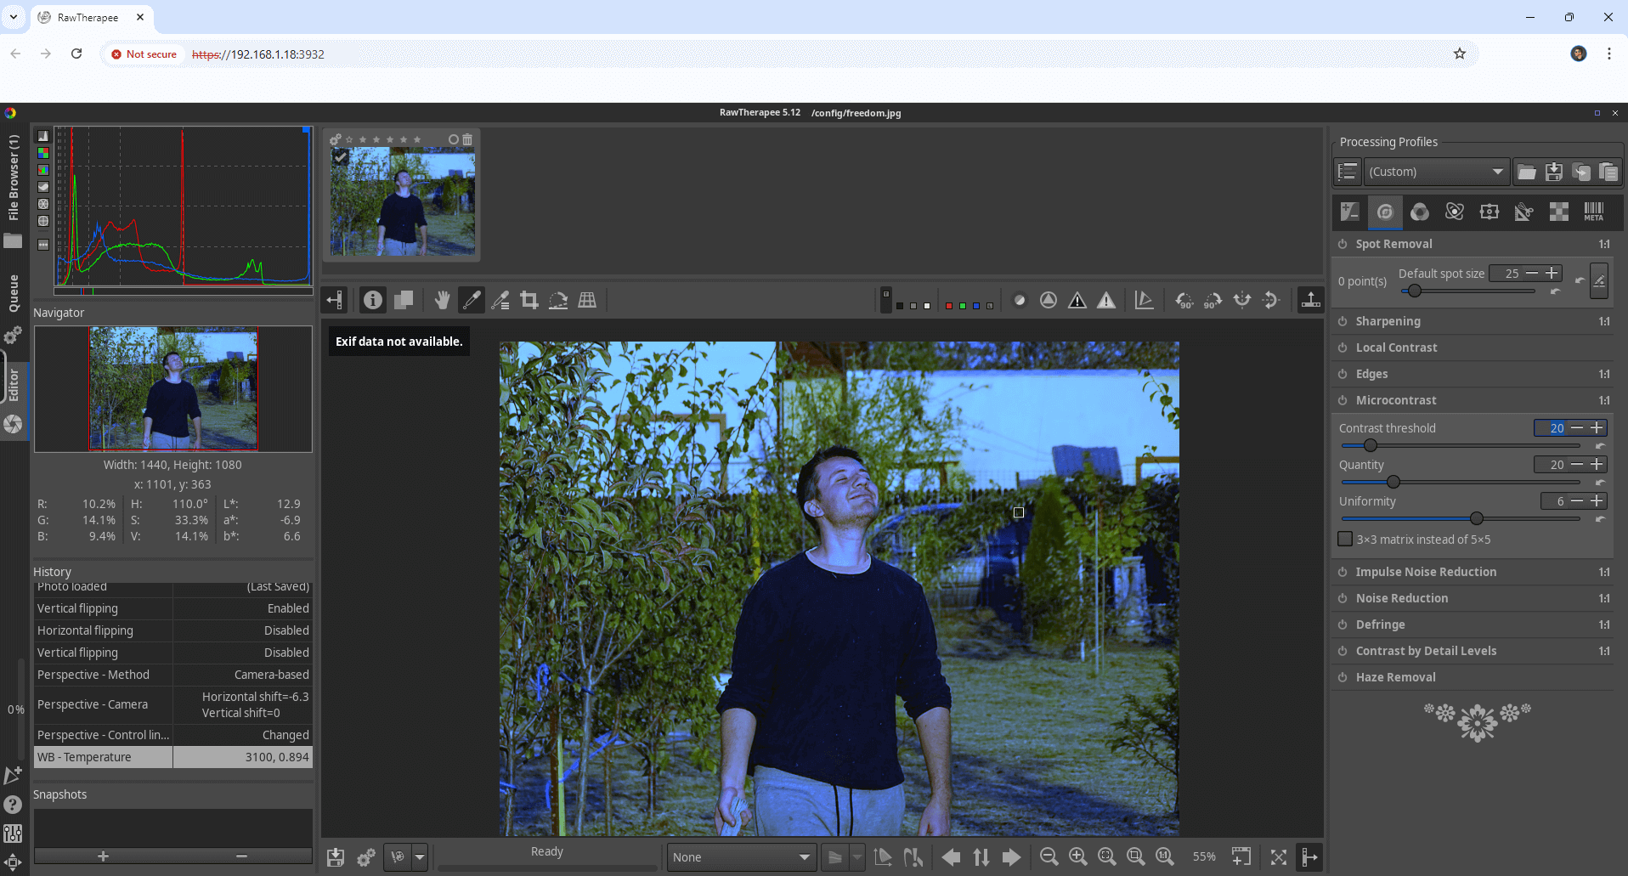Decrease Quantity value with minus button
1628x876 pixels.
[x=1577, y=464]
